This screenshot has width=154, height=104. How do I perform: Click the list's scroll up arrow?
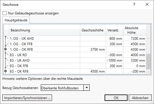pos(149,38)
